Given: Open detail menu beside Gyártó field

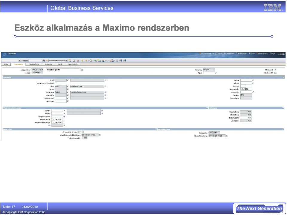Looking at the screenshot, I should [64, 113].
